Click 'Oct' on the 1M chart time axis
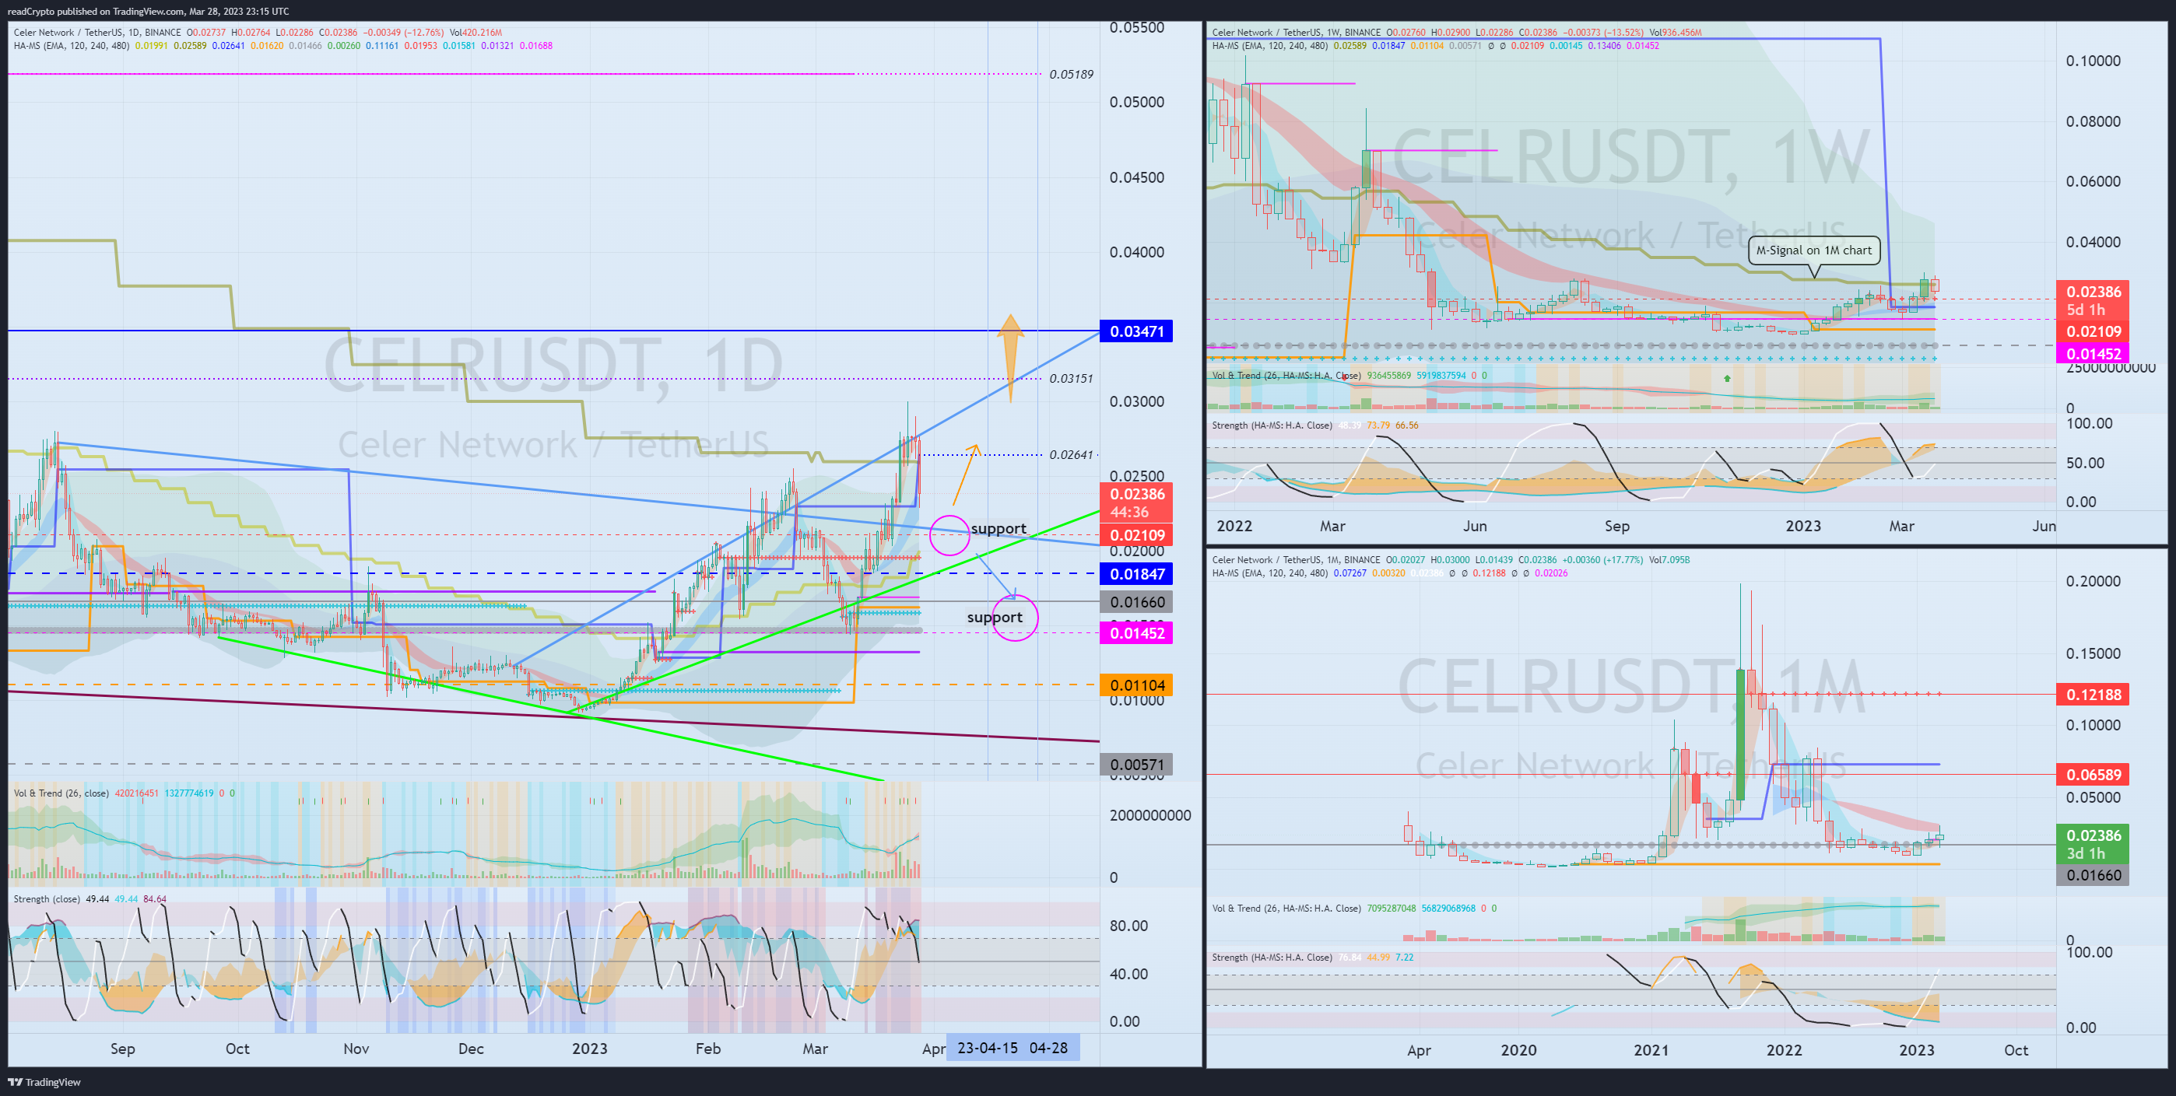Screen dimensions: 2176x1096 pyautogui.click(x=2016, y=1050)
